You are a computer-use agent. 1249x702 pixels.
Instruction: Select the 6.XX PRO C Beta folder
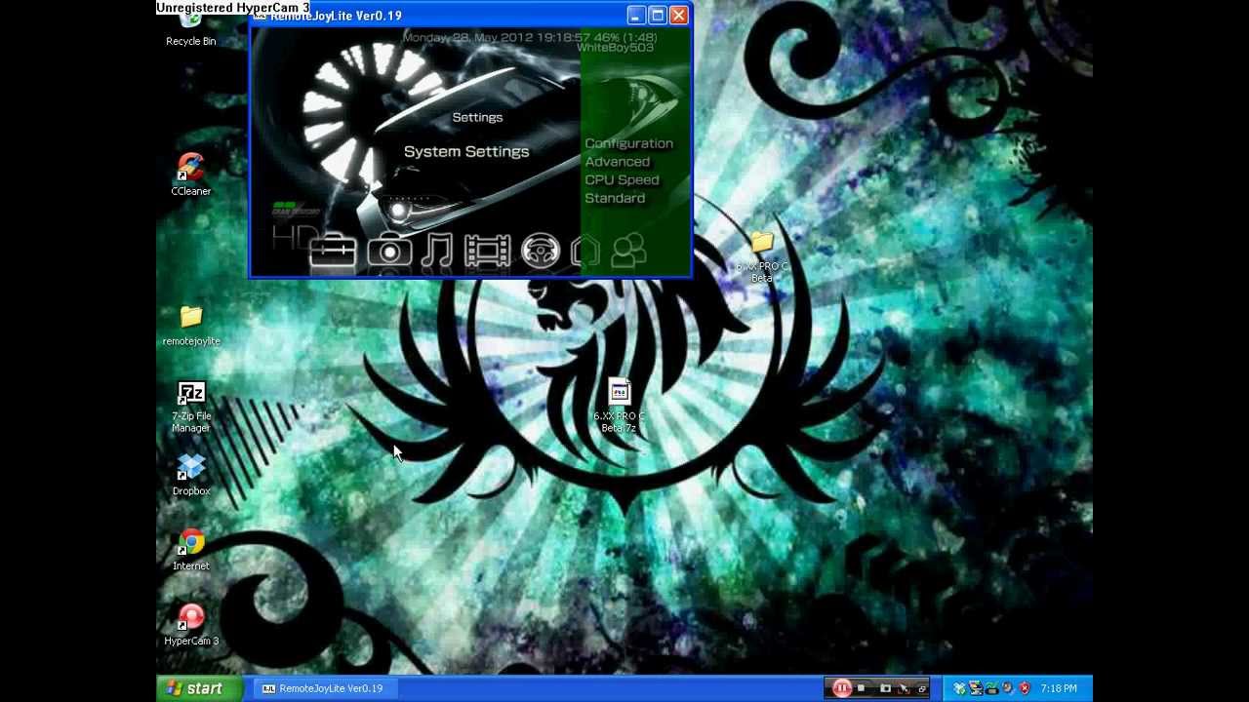tap(762, 256)
